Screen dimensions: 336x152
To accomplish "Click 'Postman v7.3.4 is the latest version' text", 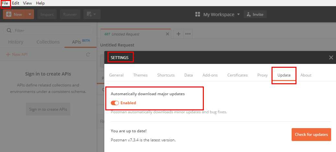I will click(143, 140).
